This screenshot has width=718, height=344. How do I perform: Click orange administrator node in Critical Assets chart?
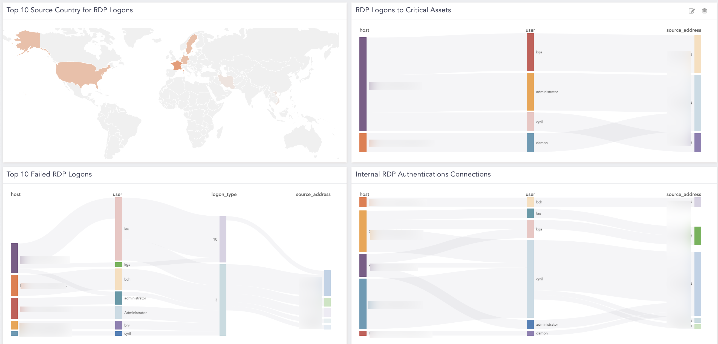coord(530,92)
